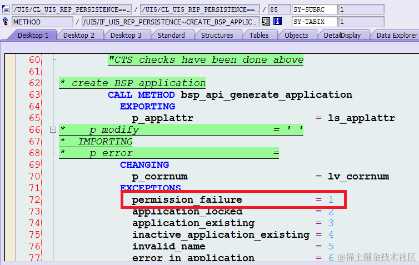The height and width of the screenshot is (265, 419).
Task: Click the program stack icon beside the class field
Action: point(6,9)
